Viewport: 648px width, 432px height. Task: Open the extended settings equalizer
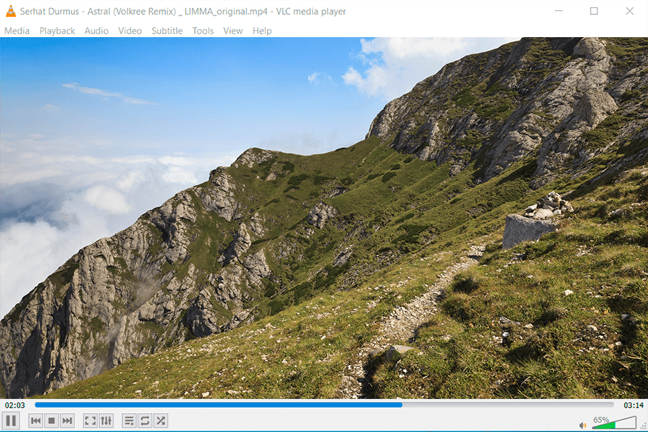(106, 420)
